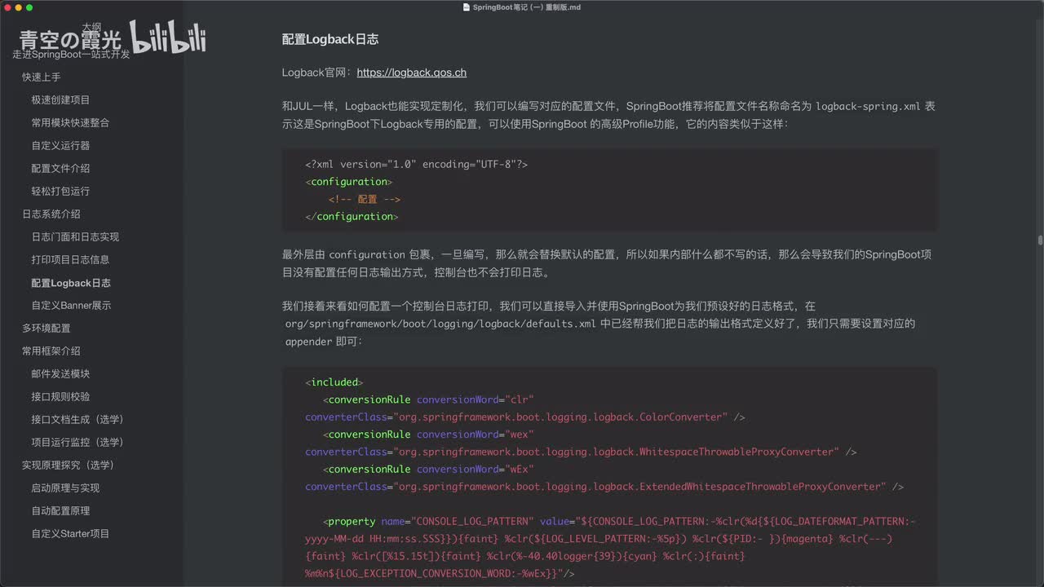Select 极速创建项目 in the outline
Image resolution: width=1044 pixels, height=587 pixels.
click(61, 100)
